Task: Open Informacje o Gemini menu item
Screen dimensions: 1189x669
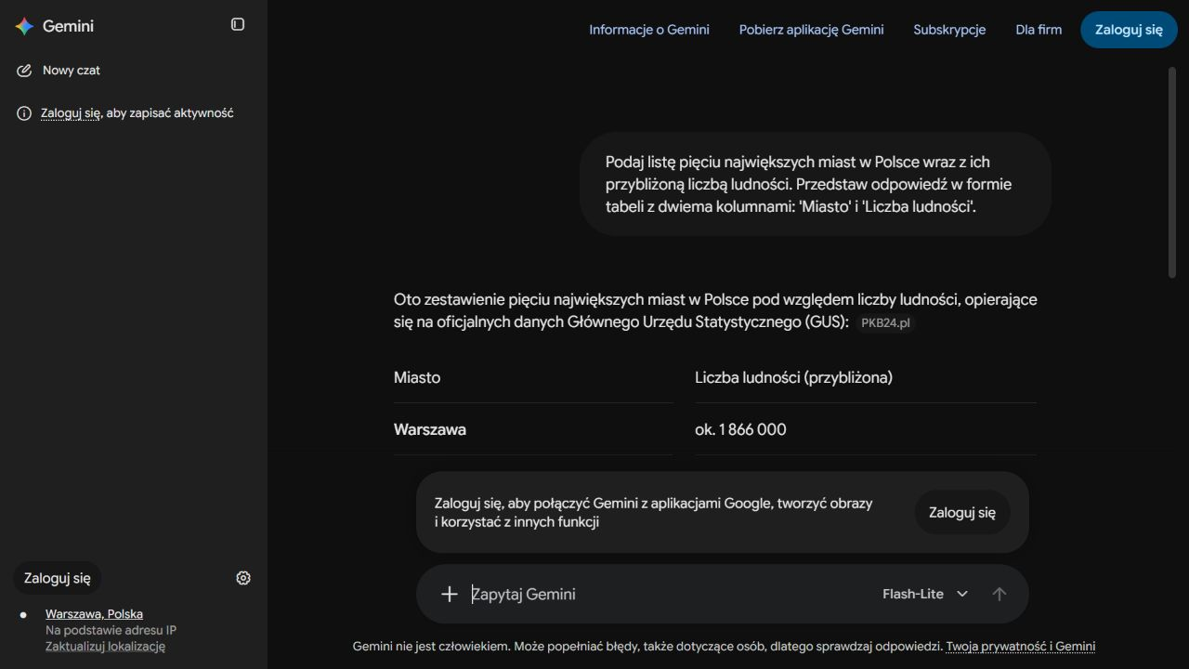Action: point(649,30)
